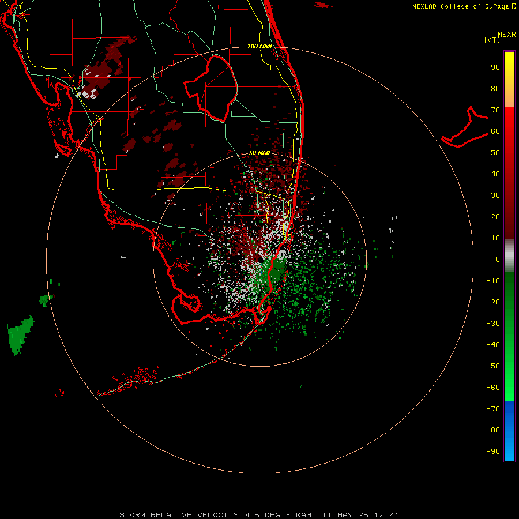This screenshot has width=519, height=519.
Task: Click the -40 value on the velocity scale
Action: 493,345
